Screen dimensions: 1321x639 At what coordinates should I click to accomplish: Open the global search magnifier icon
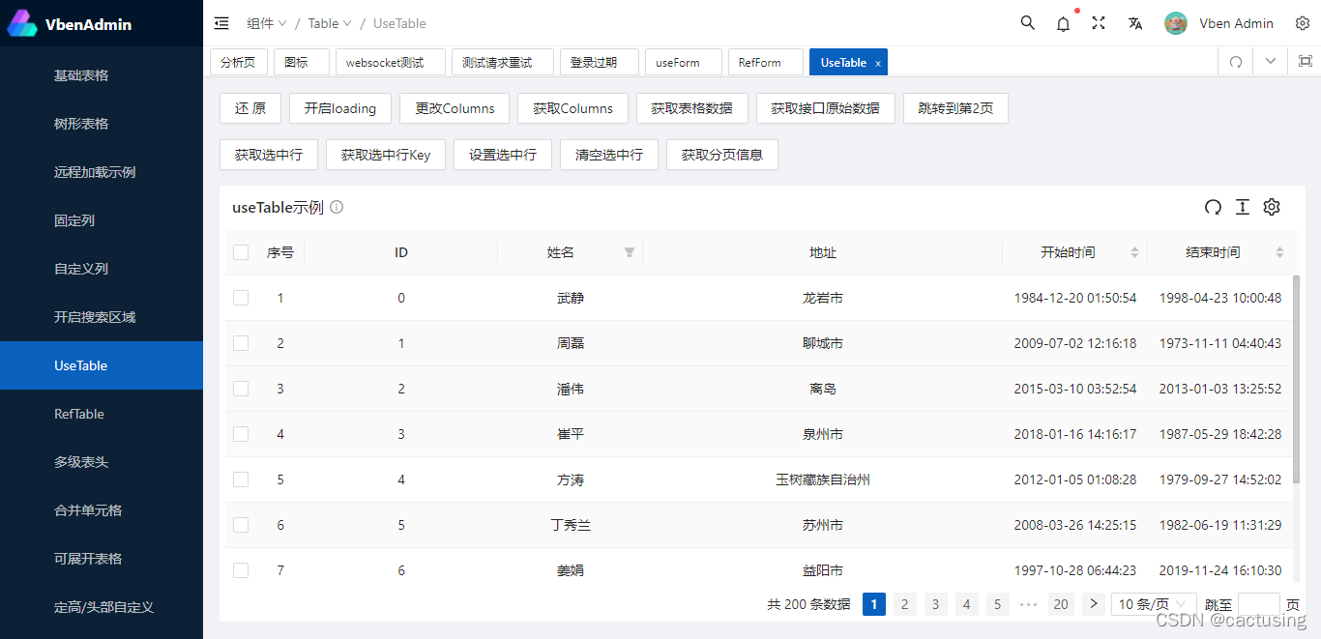[x=1028, y=22]
